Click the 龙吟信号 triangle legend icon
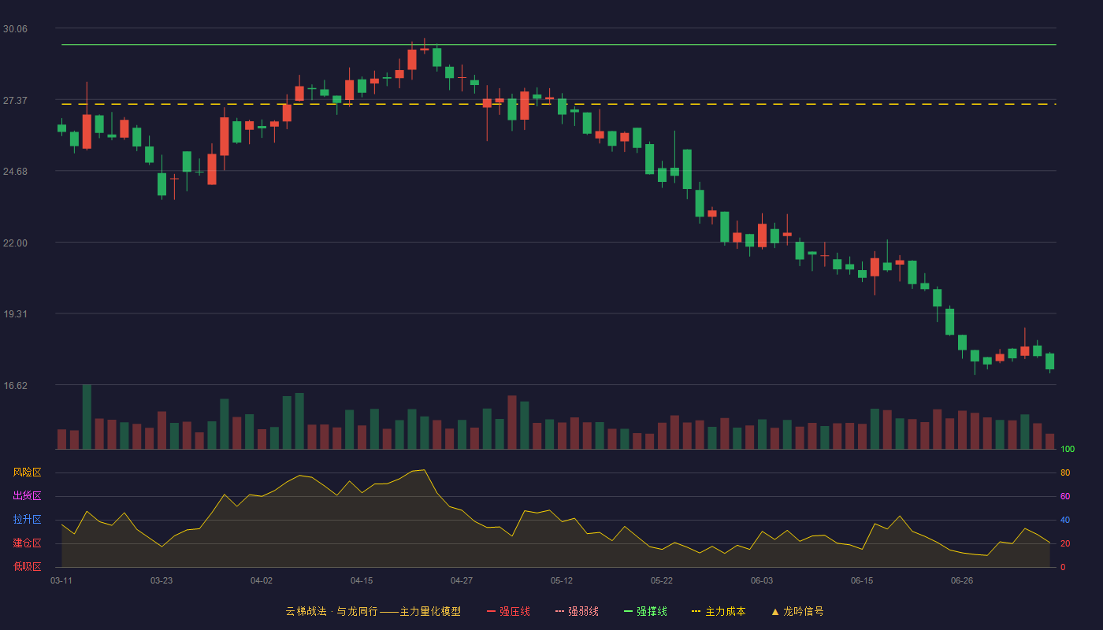1103x630 pixels. [775, 611]
